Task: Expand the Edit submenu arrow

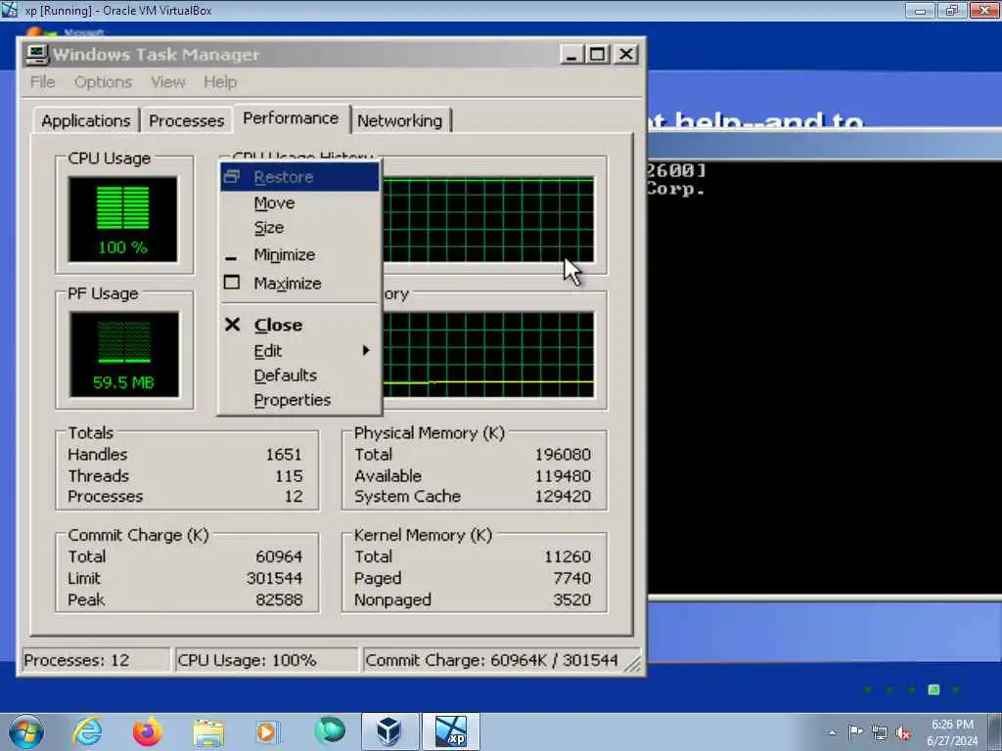Action: click(366, 351)
